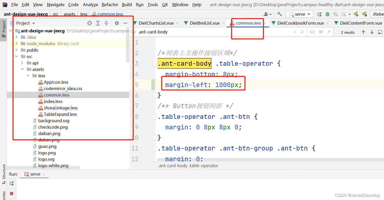Click Collapse All in Project panel
The width and height of the screenshot is (384, 200).
[x=106, y=23]
